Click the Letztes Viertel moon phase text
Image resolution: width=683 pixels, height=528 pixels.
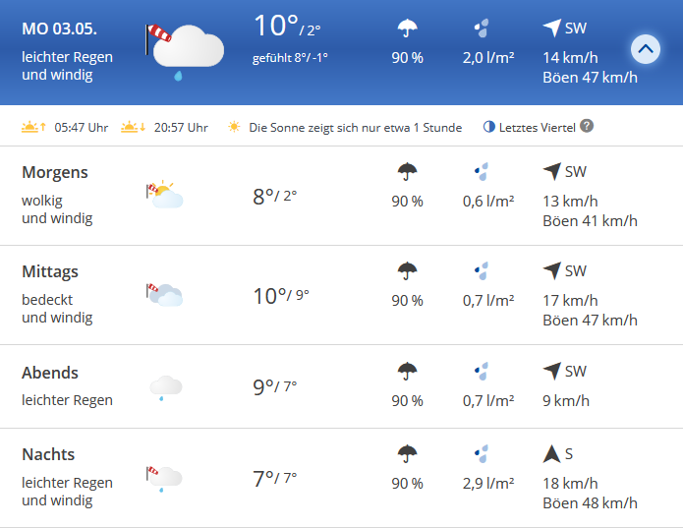[x=538, y=127]
